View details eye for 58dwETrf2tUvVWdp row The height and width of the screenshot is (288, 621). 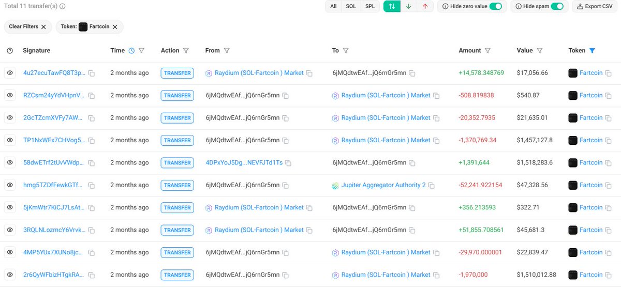(10, 163)
